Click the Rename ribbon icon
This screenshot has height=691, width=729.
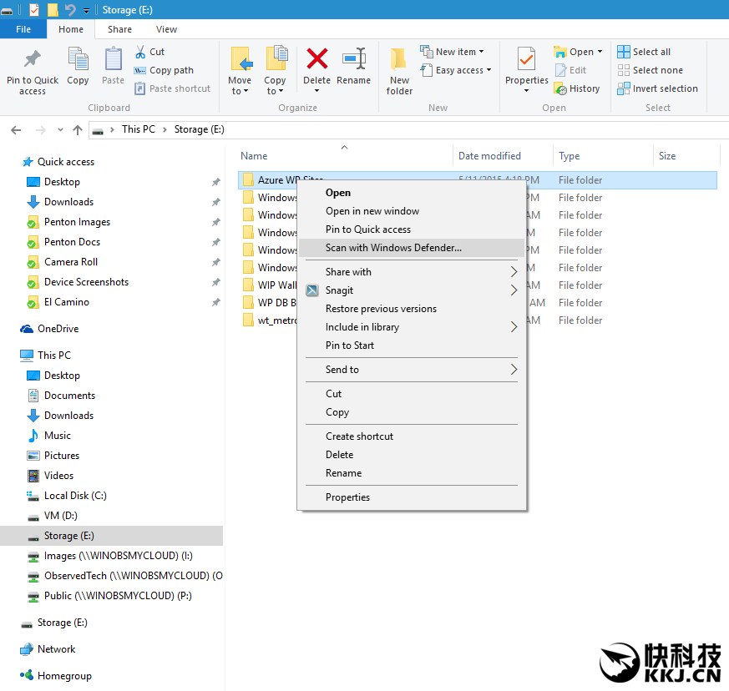[x=354, y=59]
